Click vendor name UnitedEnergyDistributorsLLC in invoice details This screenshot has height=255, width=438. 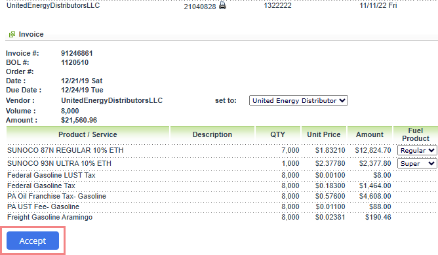click(111, 100)
